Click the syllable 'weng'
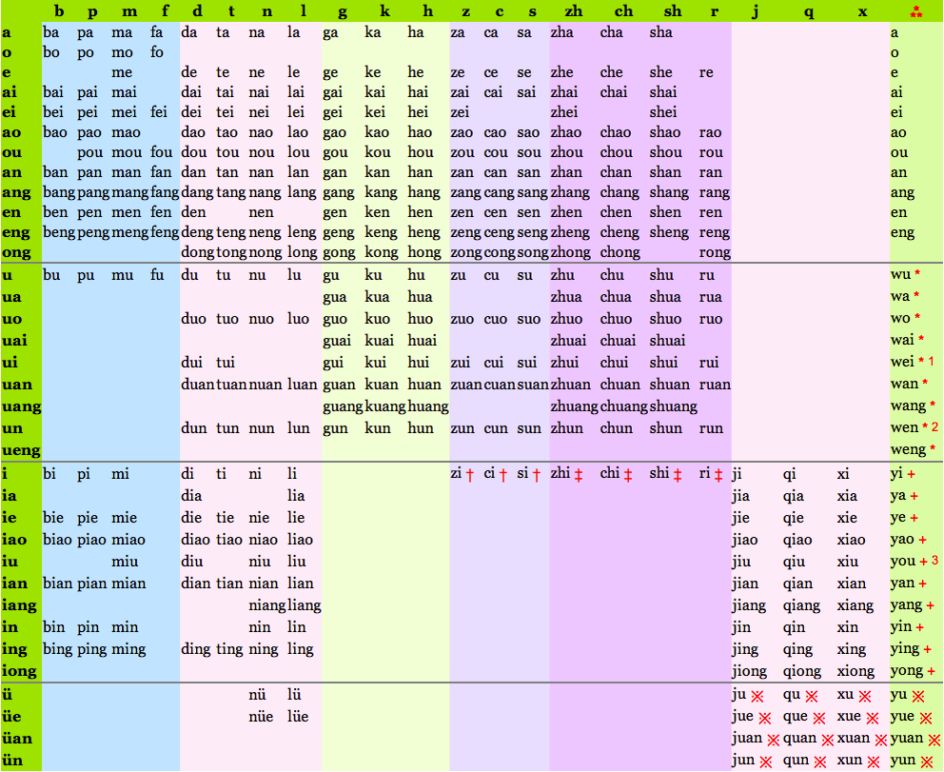The image size is (944, 772). coord(909,450)
